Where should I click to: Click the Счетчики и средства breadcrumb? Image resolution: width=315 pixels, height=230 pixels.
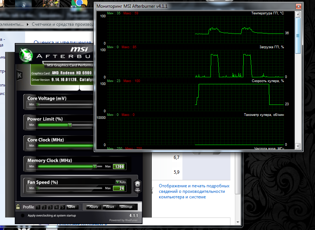click(63, 24)
